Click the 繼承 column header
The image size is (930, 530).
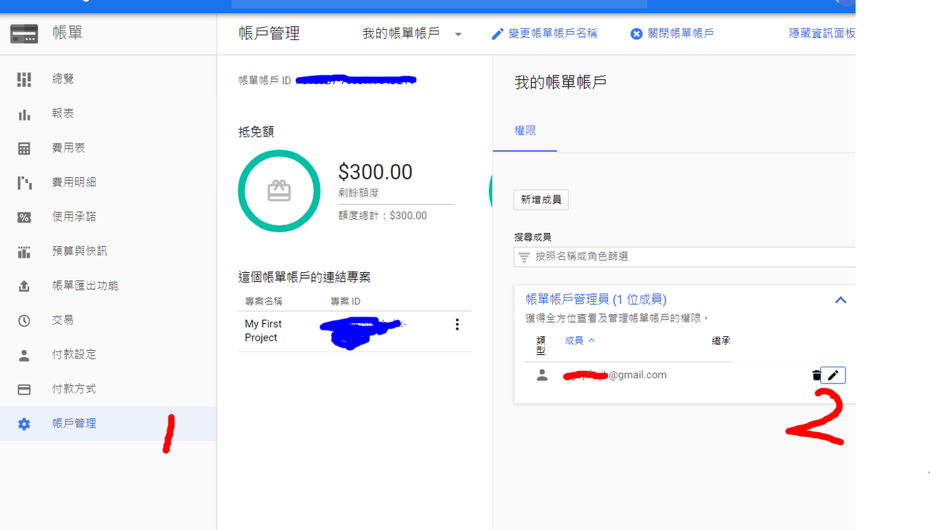[721, 341]
